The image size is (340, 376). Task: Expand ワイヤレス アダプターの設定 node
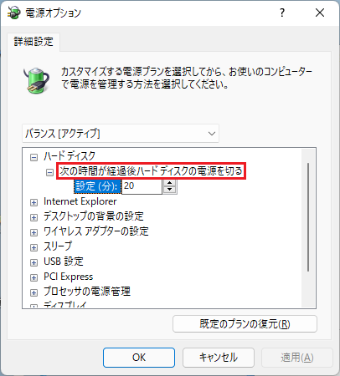(x=33, y=232)
